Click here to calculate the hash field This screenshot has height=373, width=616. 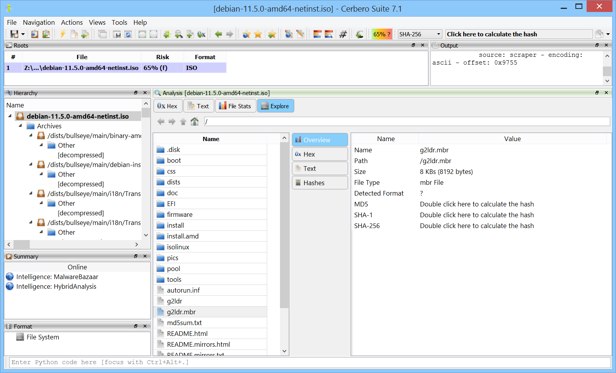(519, 34)
